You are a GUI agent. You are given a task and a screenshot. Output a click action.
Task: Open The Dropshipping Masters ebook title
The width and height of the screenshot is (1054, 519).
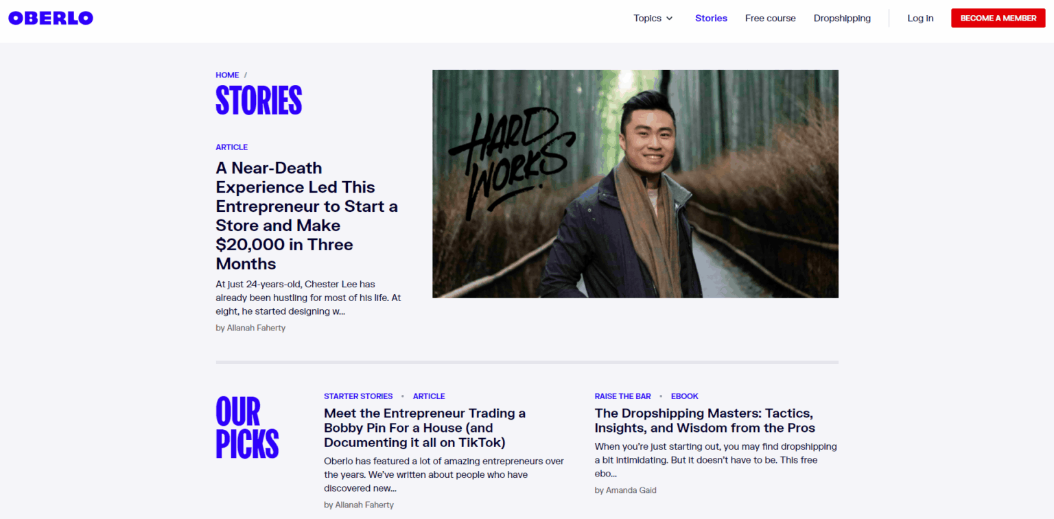[705, 420]
